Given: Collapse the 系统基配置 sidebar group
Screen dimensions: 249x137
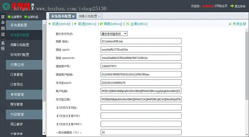Looking at the screenshot, I should pos(24,25).
